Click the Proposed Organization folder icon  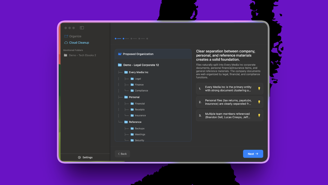pos(119,54)
